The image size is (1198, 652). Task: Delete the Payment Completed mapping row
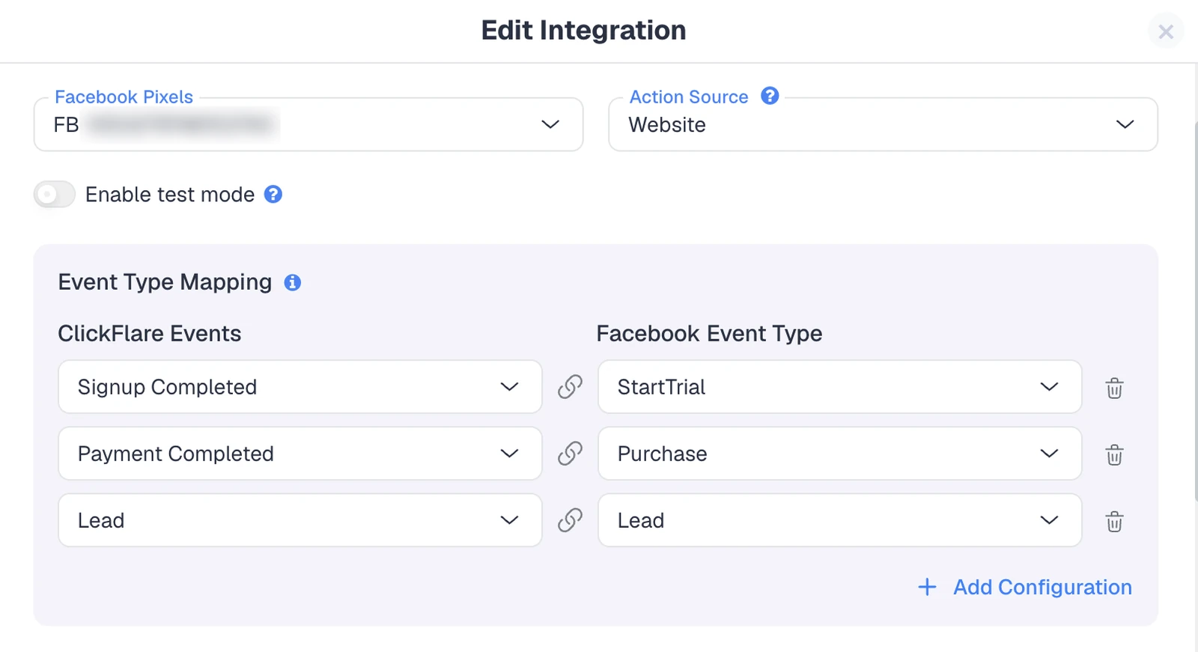(x=1114, y=454)
